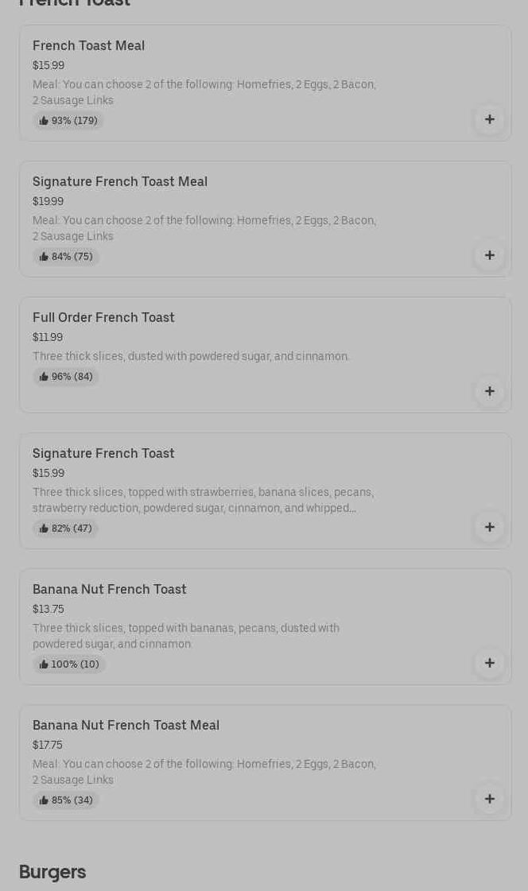Click the 85% (34) rating badge
The height and width of the screenshot is (891, 528).
tap(66, 800)
